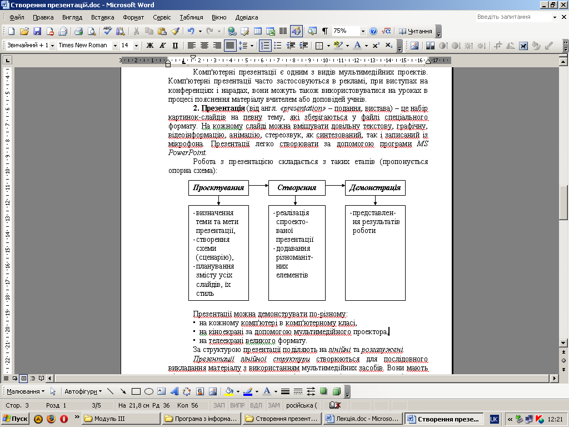Cut selection with the scissors icon
Screen dimensions: 569x427
[137, 31]
